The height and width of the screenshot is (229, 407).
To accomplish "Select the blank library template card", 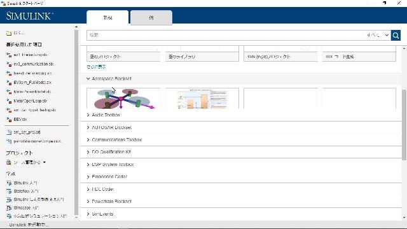I will [x=202, y=53].
